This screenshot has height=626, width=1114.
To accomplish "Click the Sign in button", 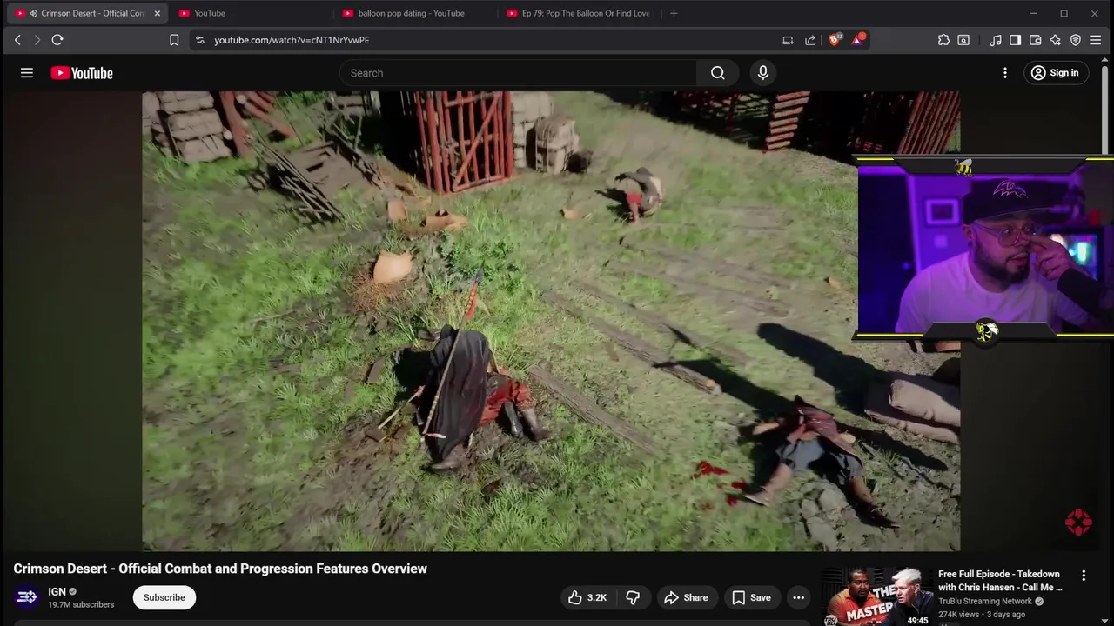I will coord(1054,73).
